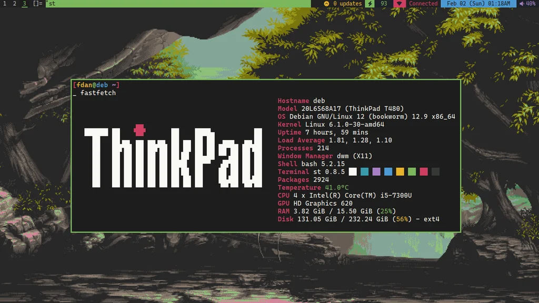Click the CPU Intel Core i5-7300U line
The image size is (539, 303).
pos(345,196)
